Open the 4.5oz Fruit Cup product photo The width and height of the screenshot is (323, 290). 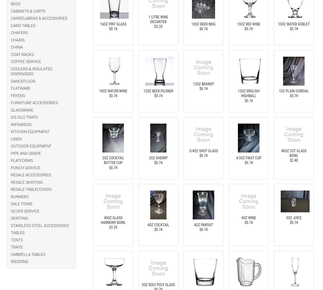point(249,138)
